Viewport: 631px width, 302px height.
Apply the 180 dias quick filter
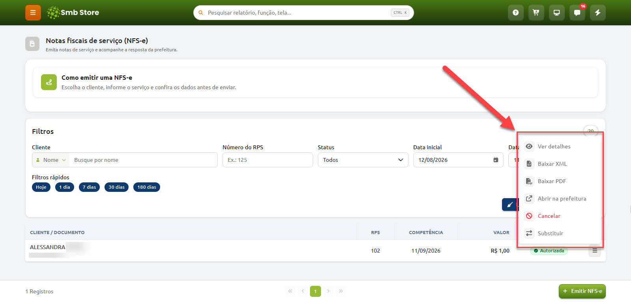point(147,187)
